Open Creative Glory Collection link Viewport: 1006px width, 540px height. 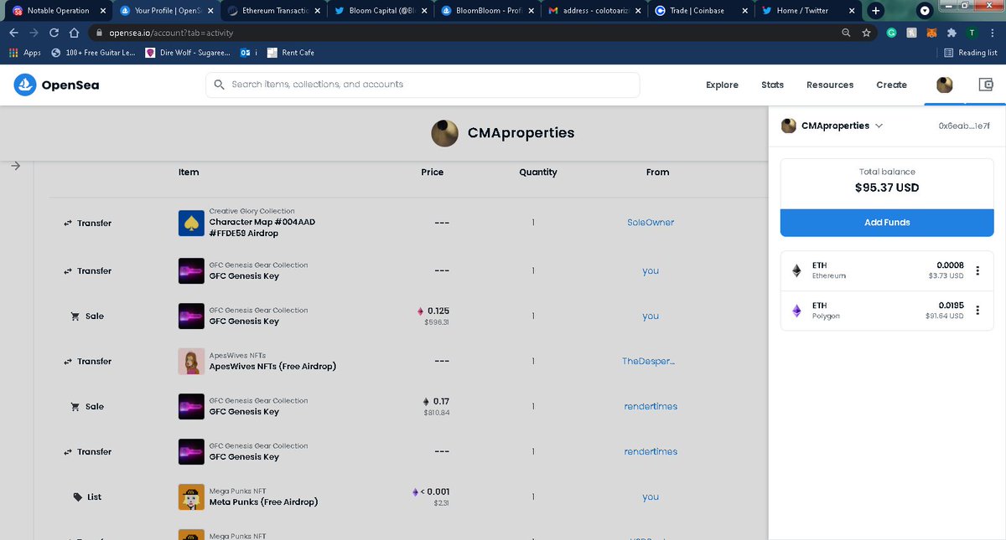(x=251, y=211)
